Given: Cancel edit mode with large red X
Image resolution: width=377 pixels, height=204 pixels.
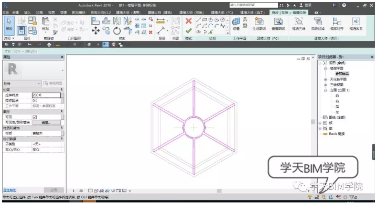Looking at the screenshot, I should tap(189, 21).
